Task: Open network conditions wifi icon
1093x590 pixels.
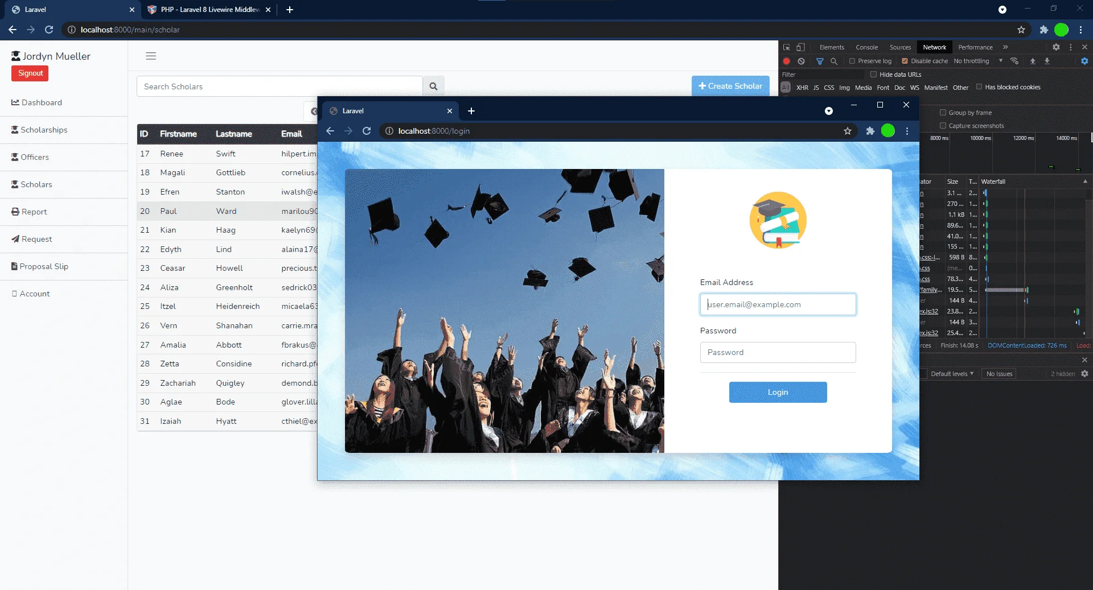Action: click(x=1014, y=61)
